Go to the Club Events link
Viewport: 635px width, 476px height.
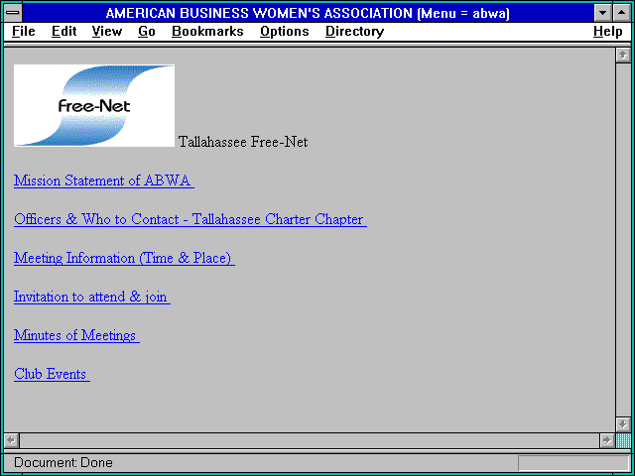(x=52, y=374)
